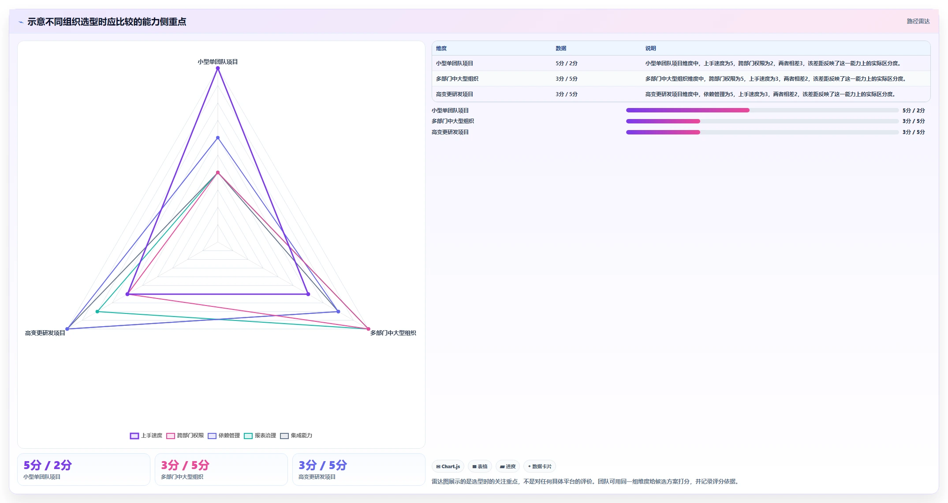Screen dimensions: 948x503
Task: Toggle the 上手速度 legend series
Action: point(146,436)
